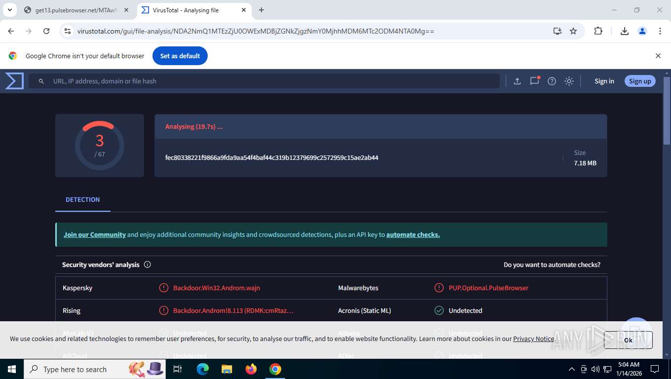
Task: Select the file hash fec80338221f... text
Action: click(272, 158)
